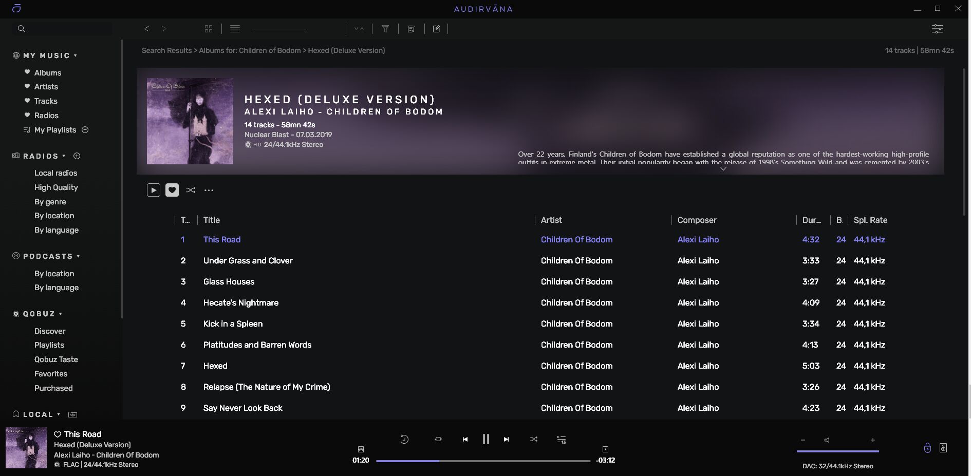The width and height of the screenshot is (971, 476).
Task: Open Albums in My Music
Action: (x=48, y=73)
